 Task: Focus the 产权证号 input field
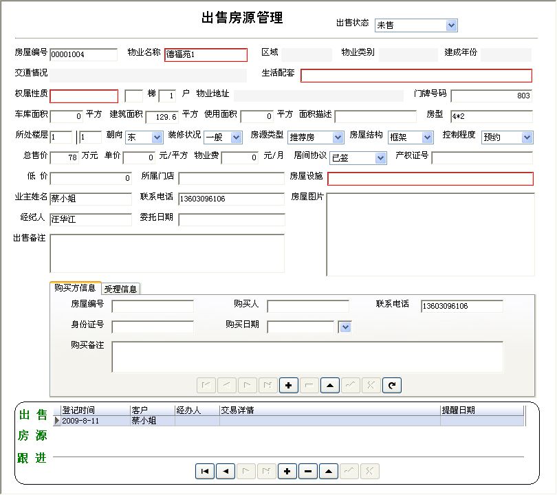pos(483,157)
